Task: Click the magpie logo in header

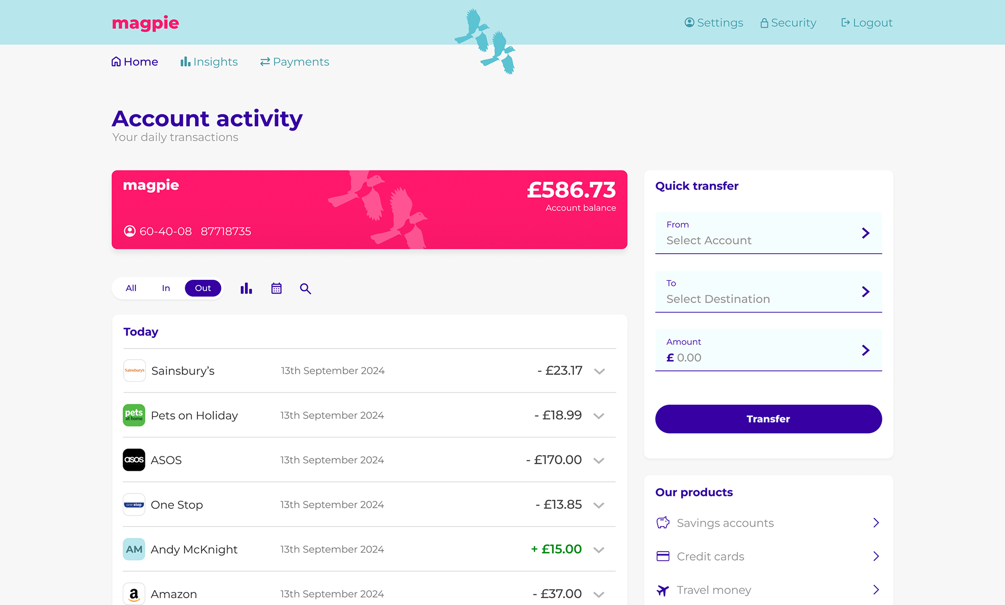Action: click(x=145, y=23)
